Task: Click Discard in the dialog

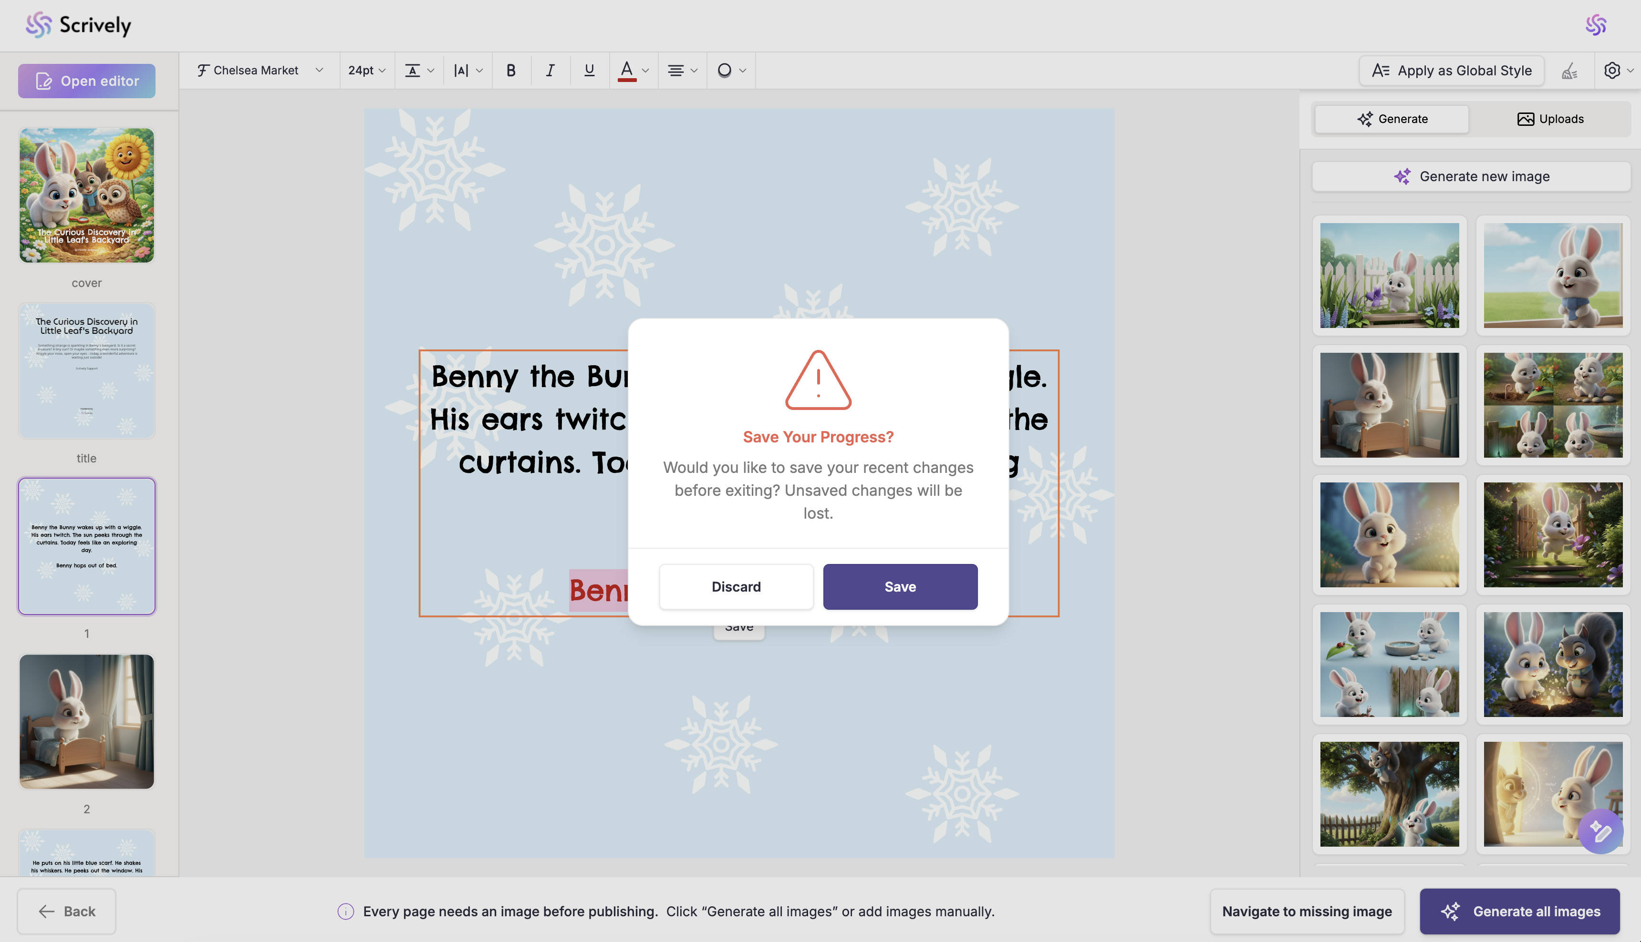Action: (x=736, y=586)
